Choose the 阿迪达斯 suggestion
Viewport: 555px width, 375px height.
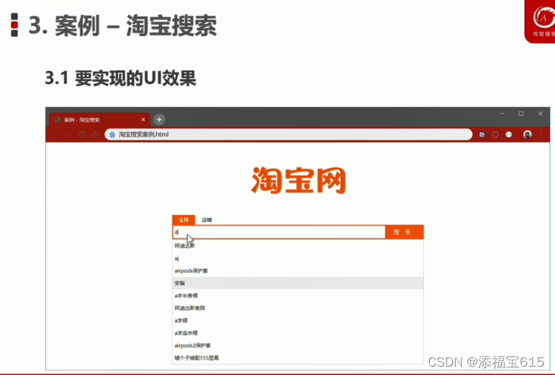(x=298, y=246)
